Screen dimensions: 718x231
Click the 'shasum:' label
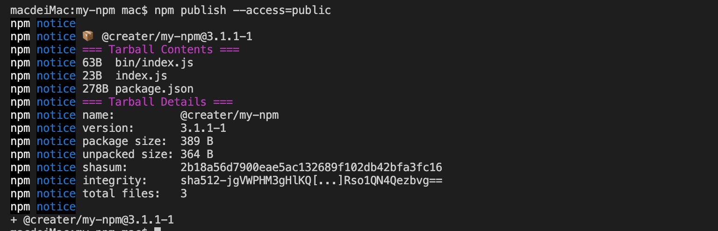click(x=105, y=167)
